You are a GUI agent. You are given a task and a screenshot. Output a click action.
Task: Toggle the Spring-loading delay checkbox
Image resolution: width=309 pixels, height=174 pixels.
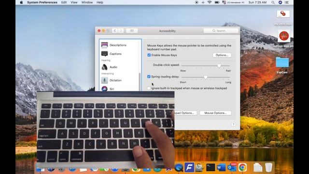(149, 76)
